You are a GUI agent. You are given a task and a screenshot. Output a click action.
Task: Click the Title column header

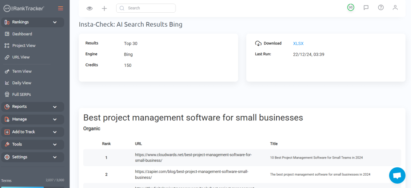click(x=274, y=143)
